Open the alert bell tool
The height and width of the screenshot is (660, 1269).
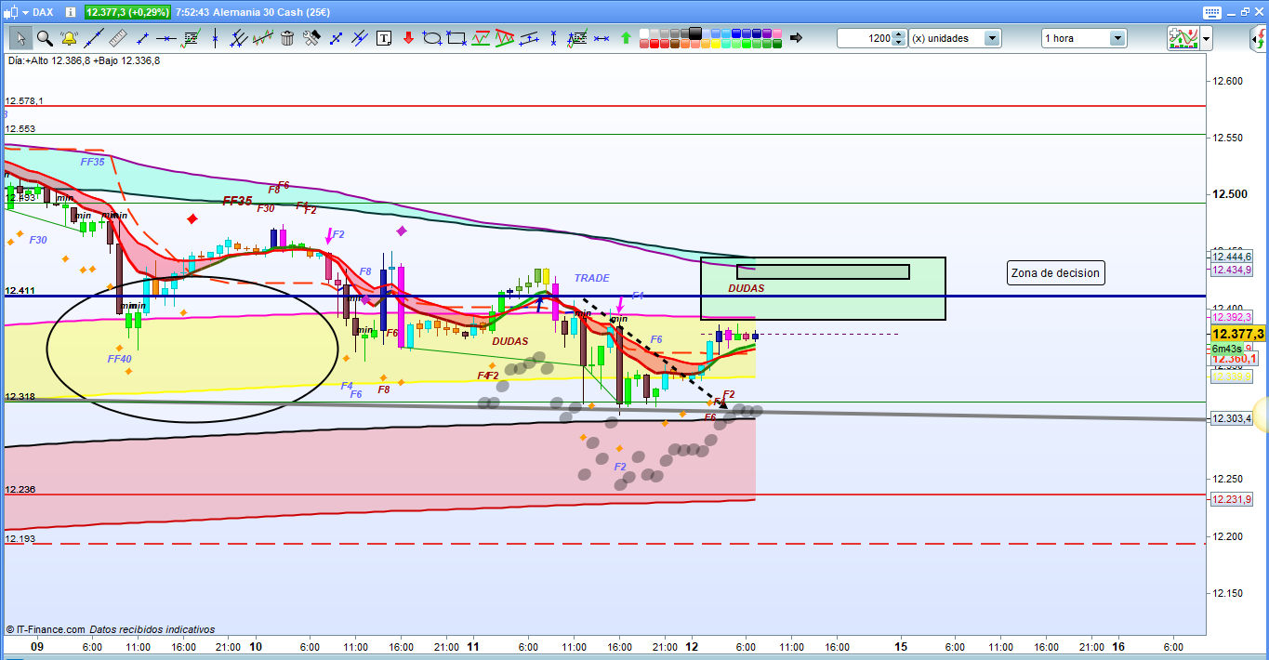click(69, 38)
